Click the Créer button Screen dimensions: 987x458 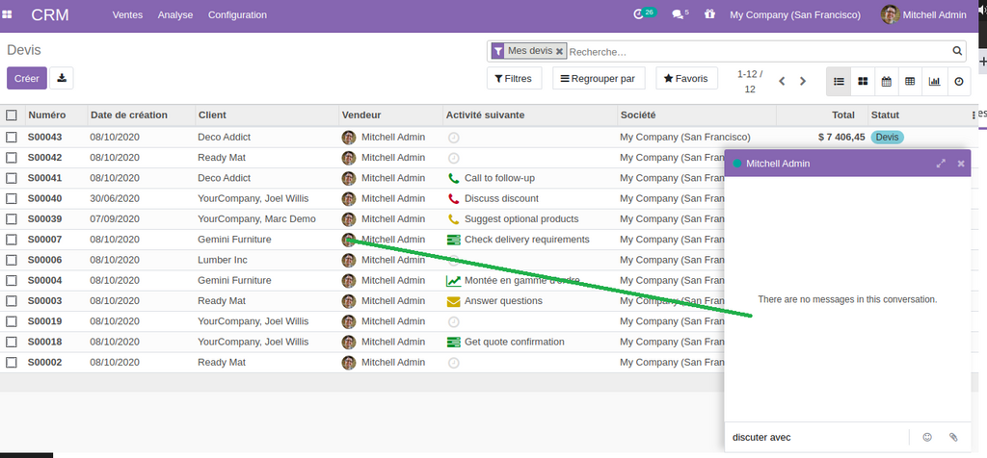click(x=26, y=78)
